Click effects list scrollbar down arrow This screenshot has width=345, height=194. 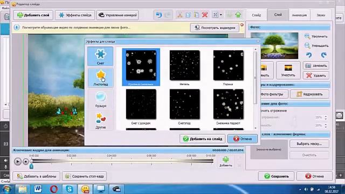pos(255,128)
